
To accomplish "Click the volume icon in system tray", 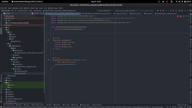I will 179,1.
